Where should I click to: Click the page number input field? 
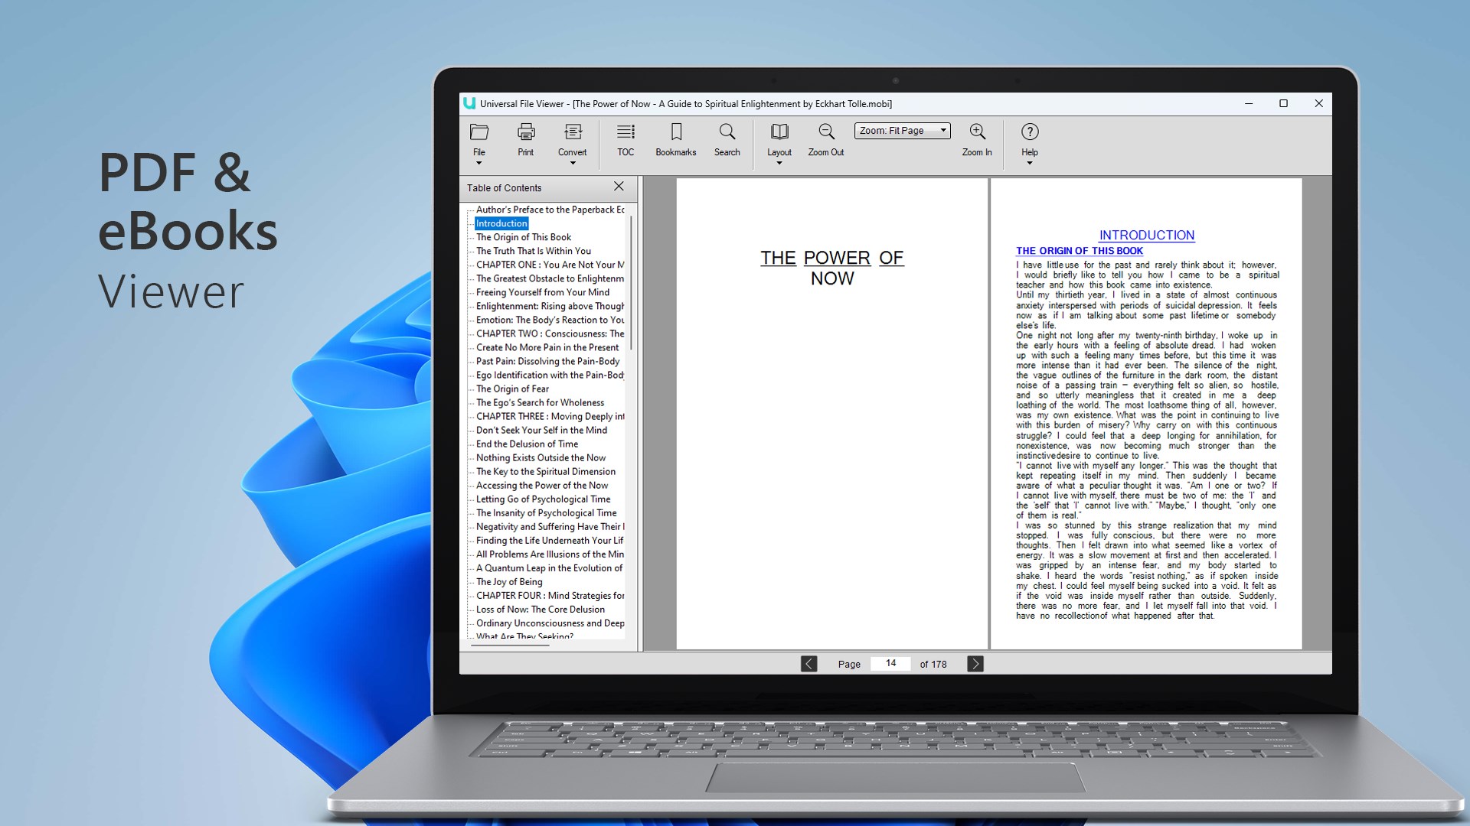(890, 664)
